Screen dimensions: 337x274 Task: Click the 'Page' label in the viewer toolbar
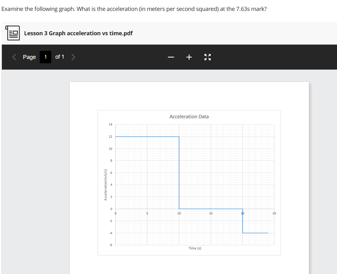(x=29, y=57)
